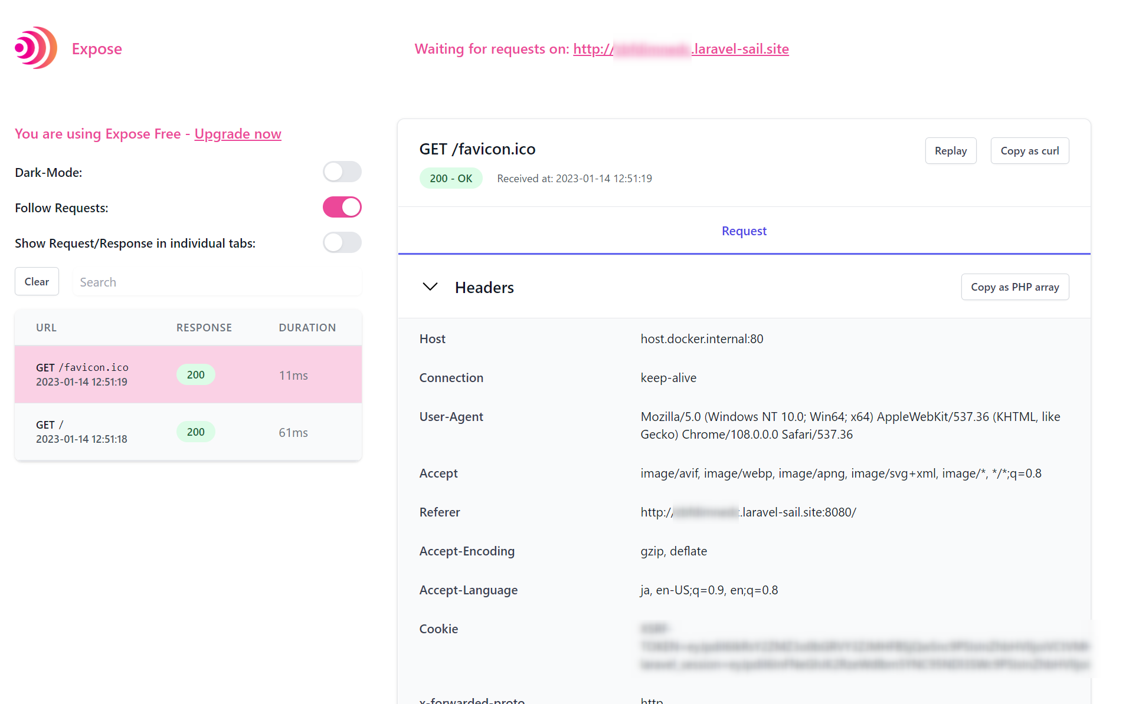Enable individual tabs for Request/Response
Image resolution: width=1126 pixels, height=704 pixels.
tap(342, 243)
